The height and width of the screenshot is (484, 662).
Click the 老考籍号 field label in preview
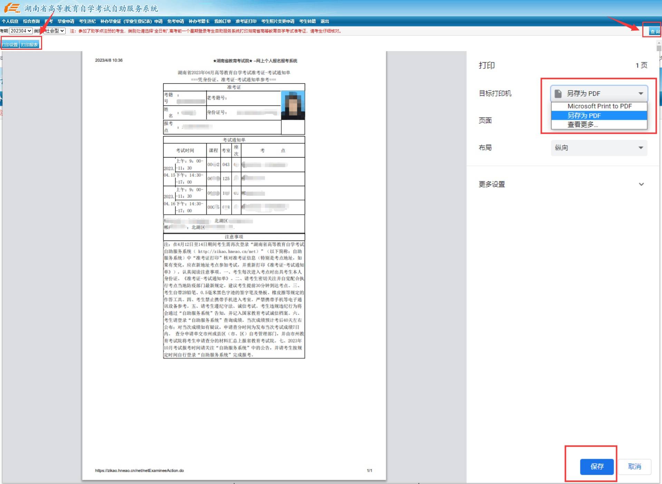(x=217, y=98)
